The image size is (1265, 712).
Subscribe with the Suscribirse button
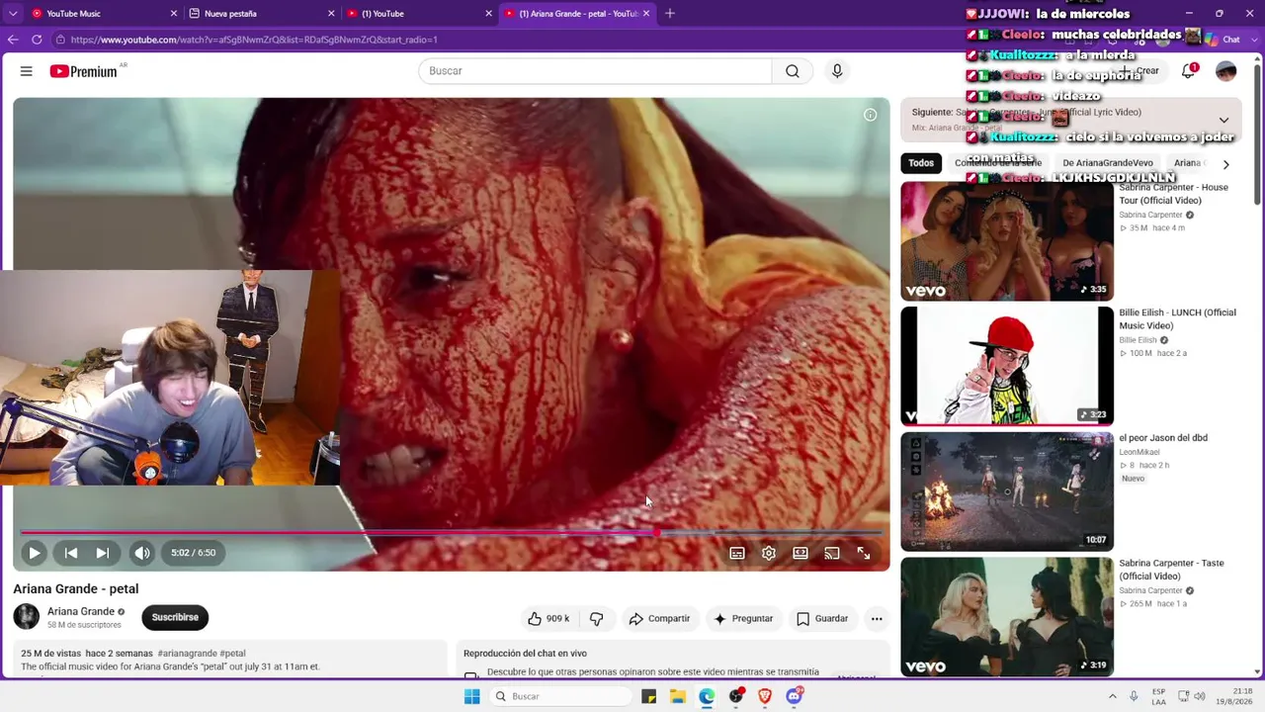pyautogui.click(x=175, y=618)
